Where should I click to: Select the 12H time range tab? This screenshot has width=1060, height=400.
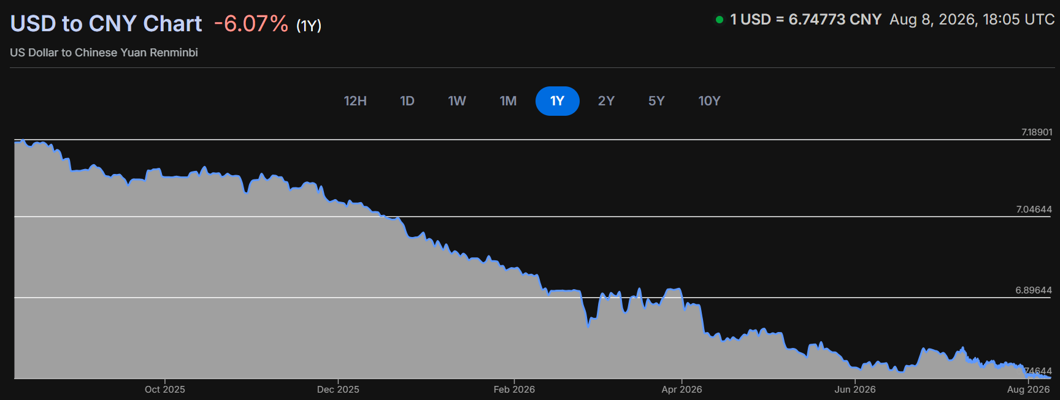click(x=355, y=101)
